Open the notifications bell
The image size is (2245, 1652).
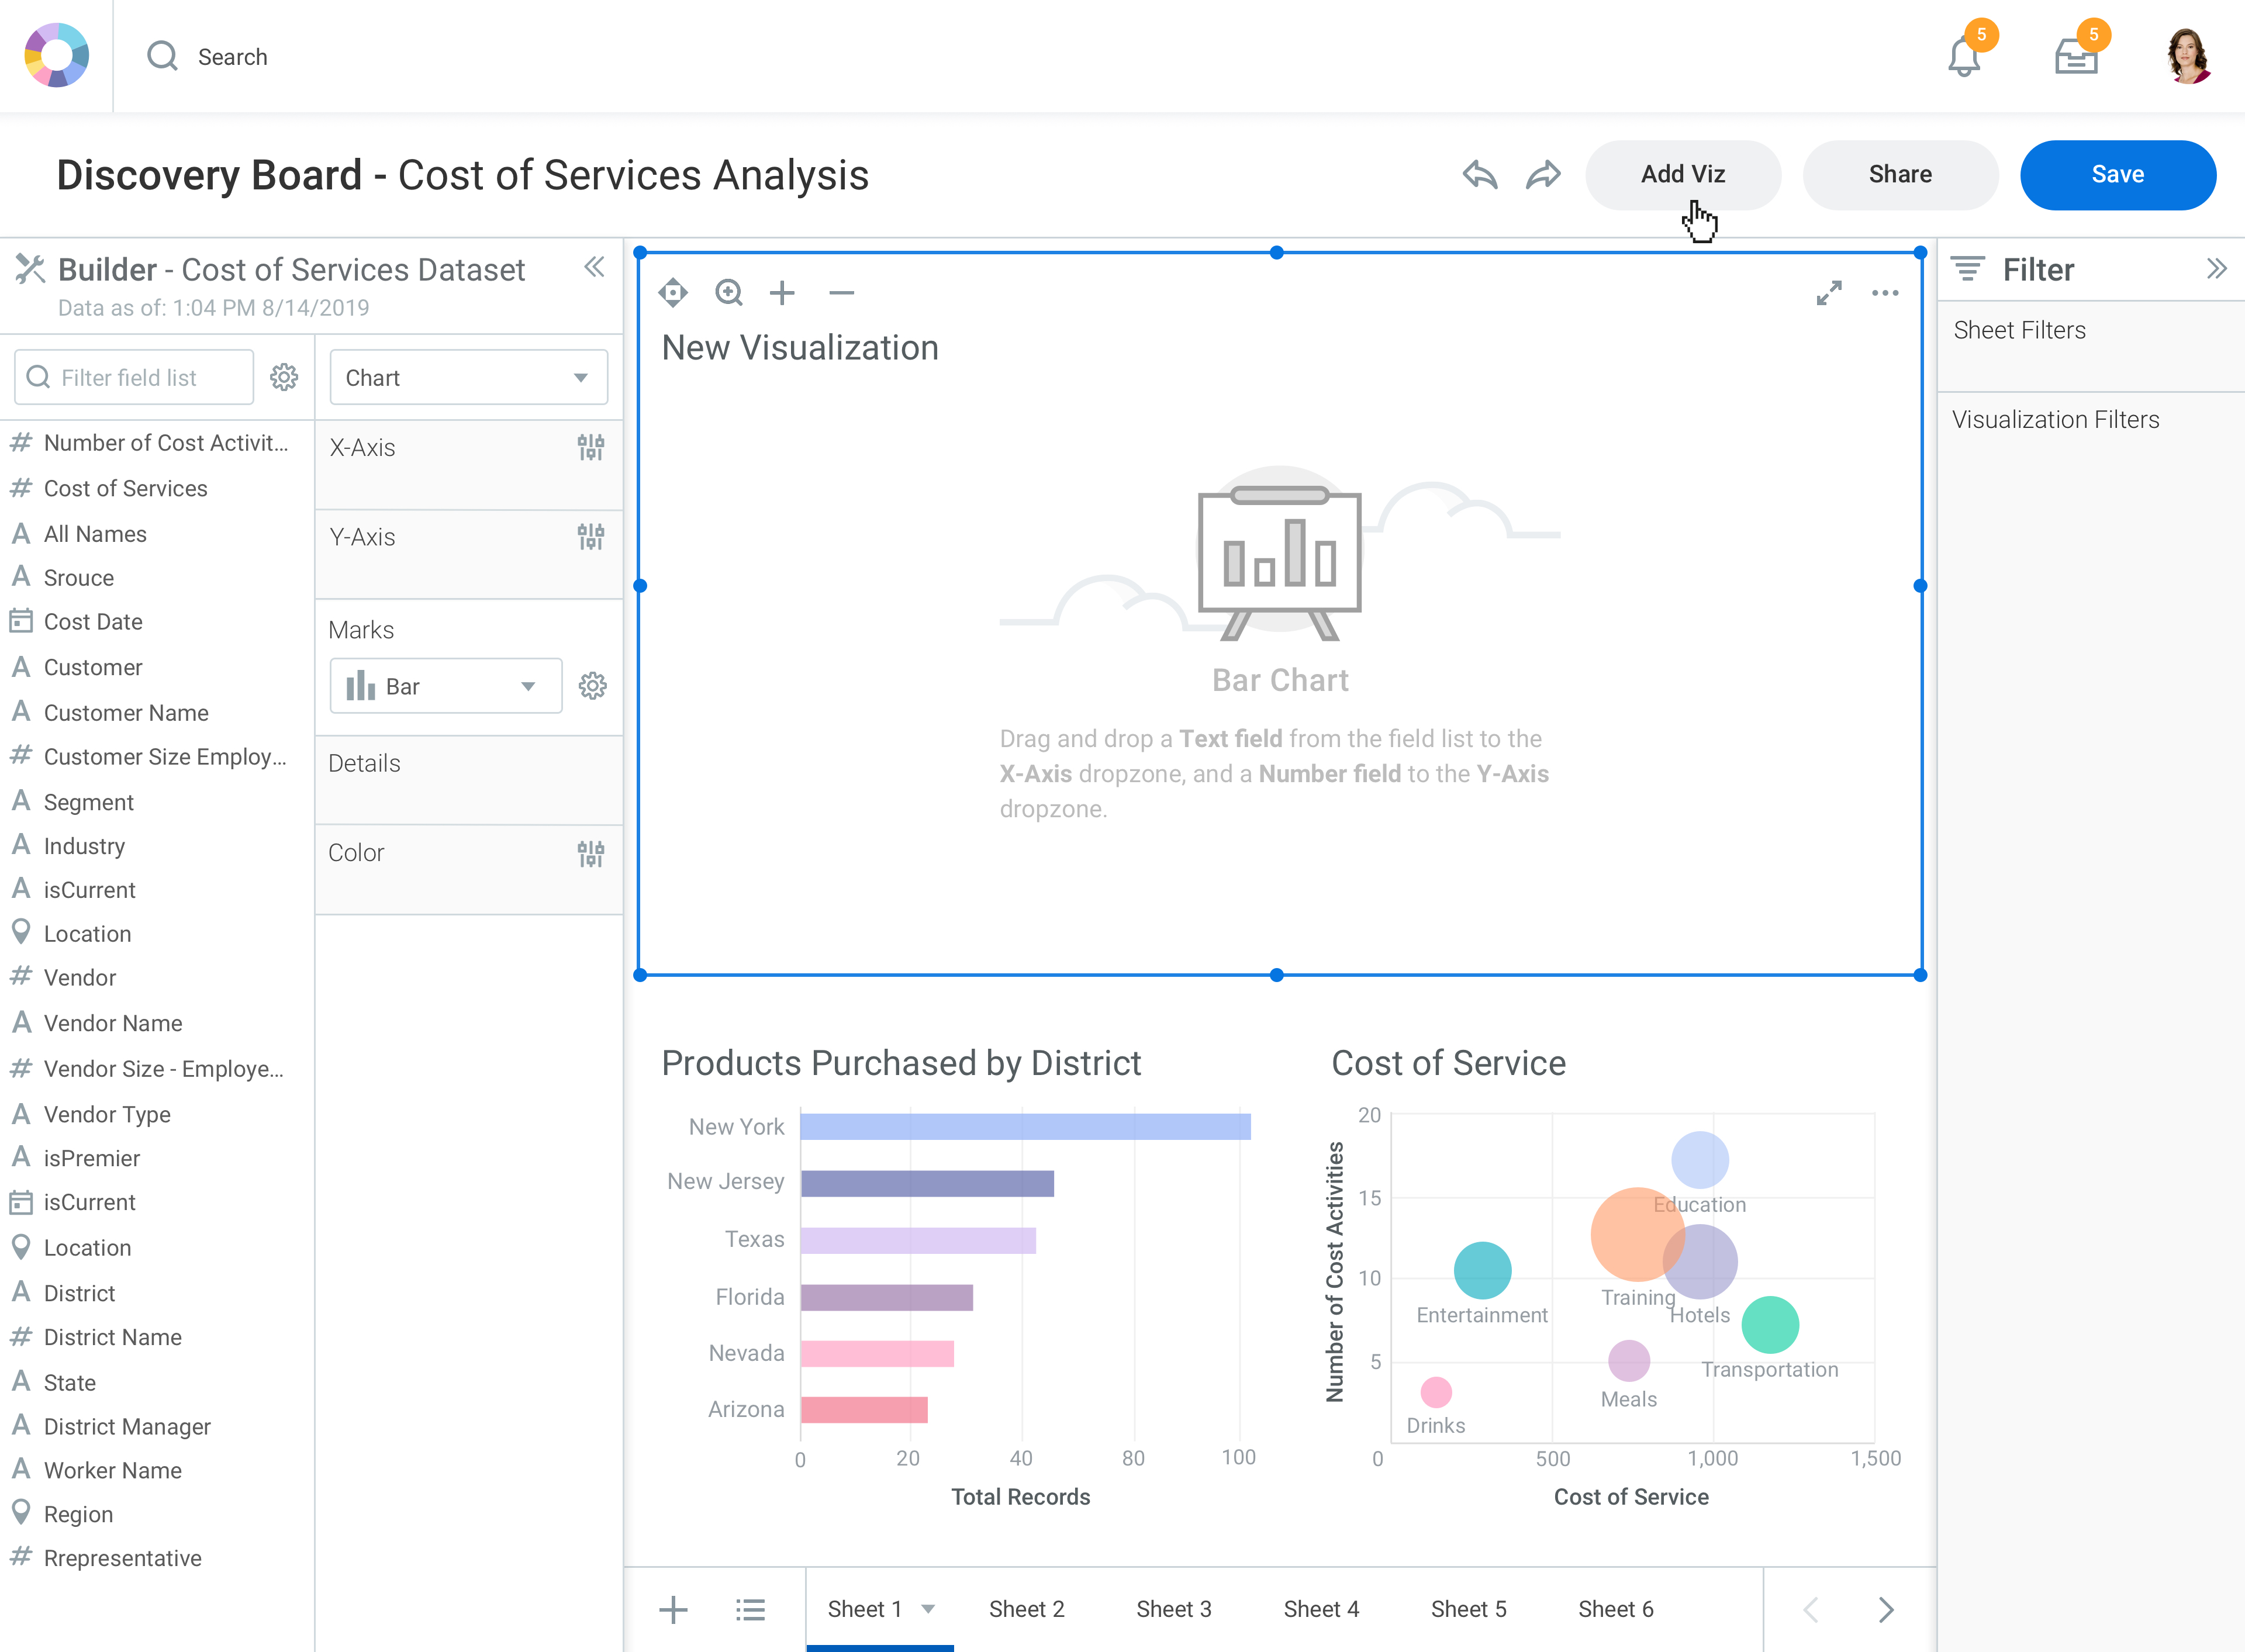pos(1964,57)
